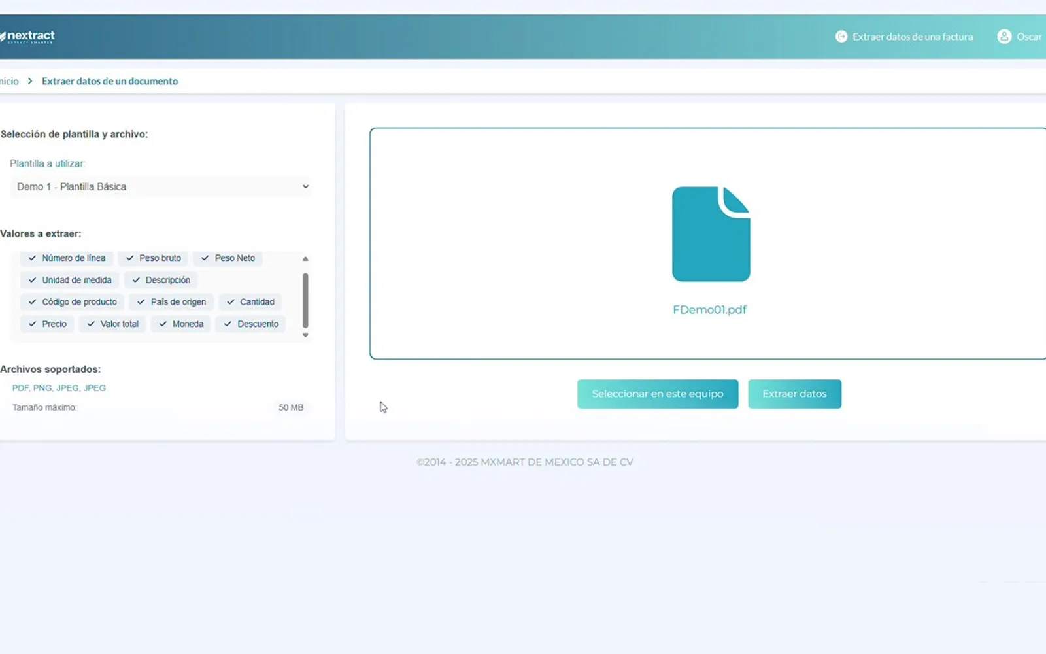Uncheck the Peso Neto value
1046x654 pixels.
pos(228,258)
